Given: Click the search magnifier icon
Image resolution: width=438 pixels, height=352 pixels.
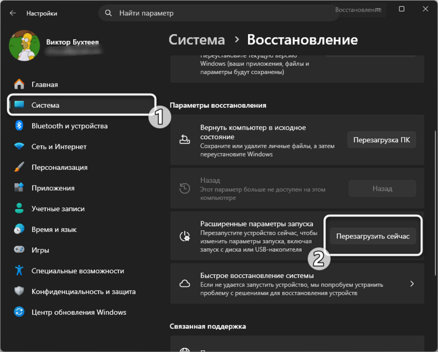Looking at the screenshot, I should [108, 13].
